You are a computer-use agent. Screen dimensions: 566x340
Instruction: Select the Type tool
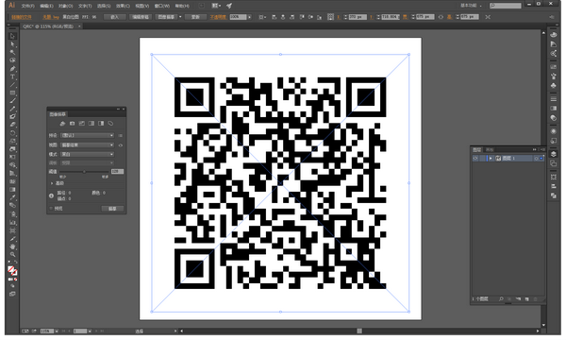12,76
